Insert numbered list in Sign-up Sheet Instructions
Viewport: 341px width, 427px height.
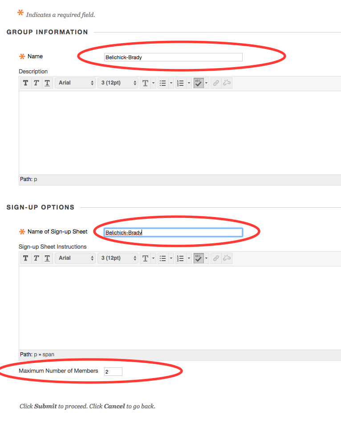coord(181,258)
